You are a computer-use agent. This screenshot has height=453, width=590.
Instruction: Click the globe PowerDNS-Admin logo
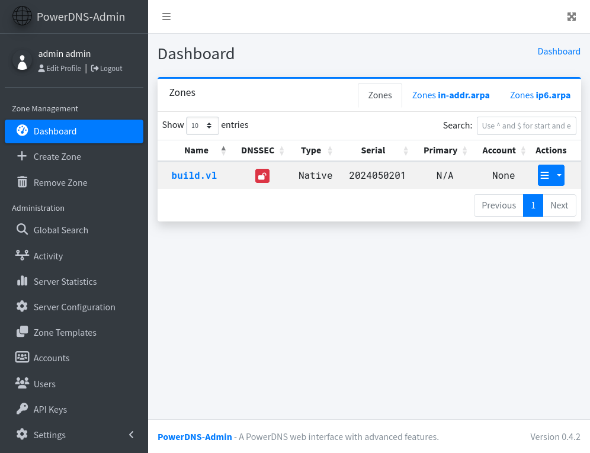23,16
